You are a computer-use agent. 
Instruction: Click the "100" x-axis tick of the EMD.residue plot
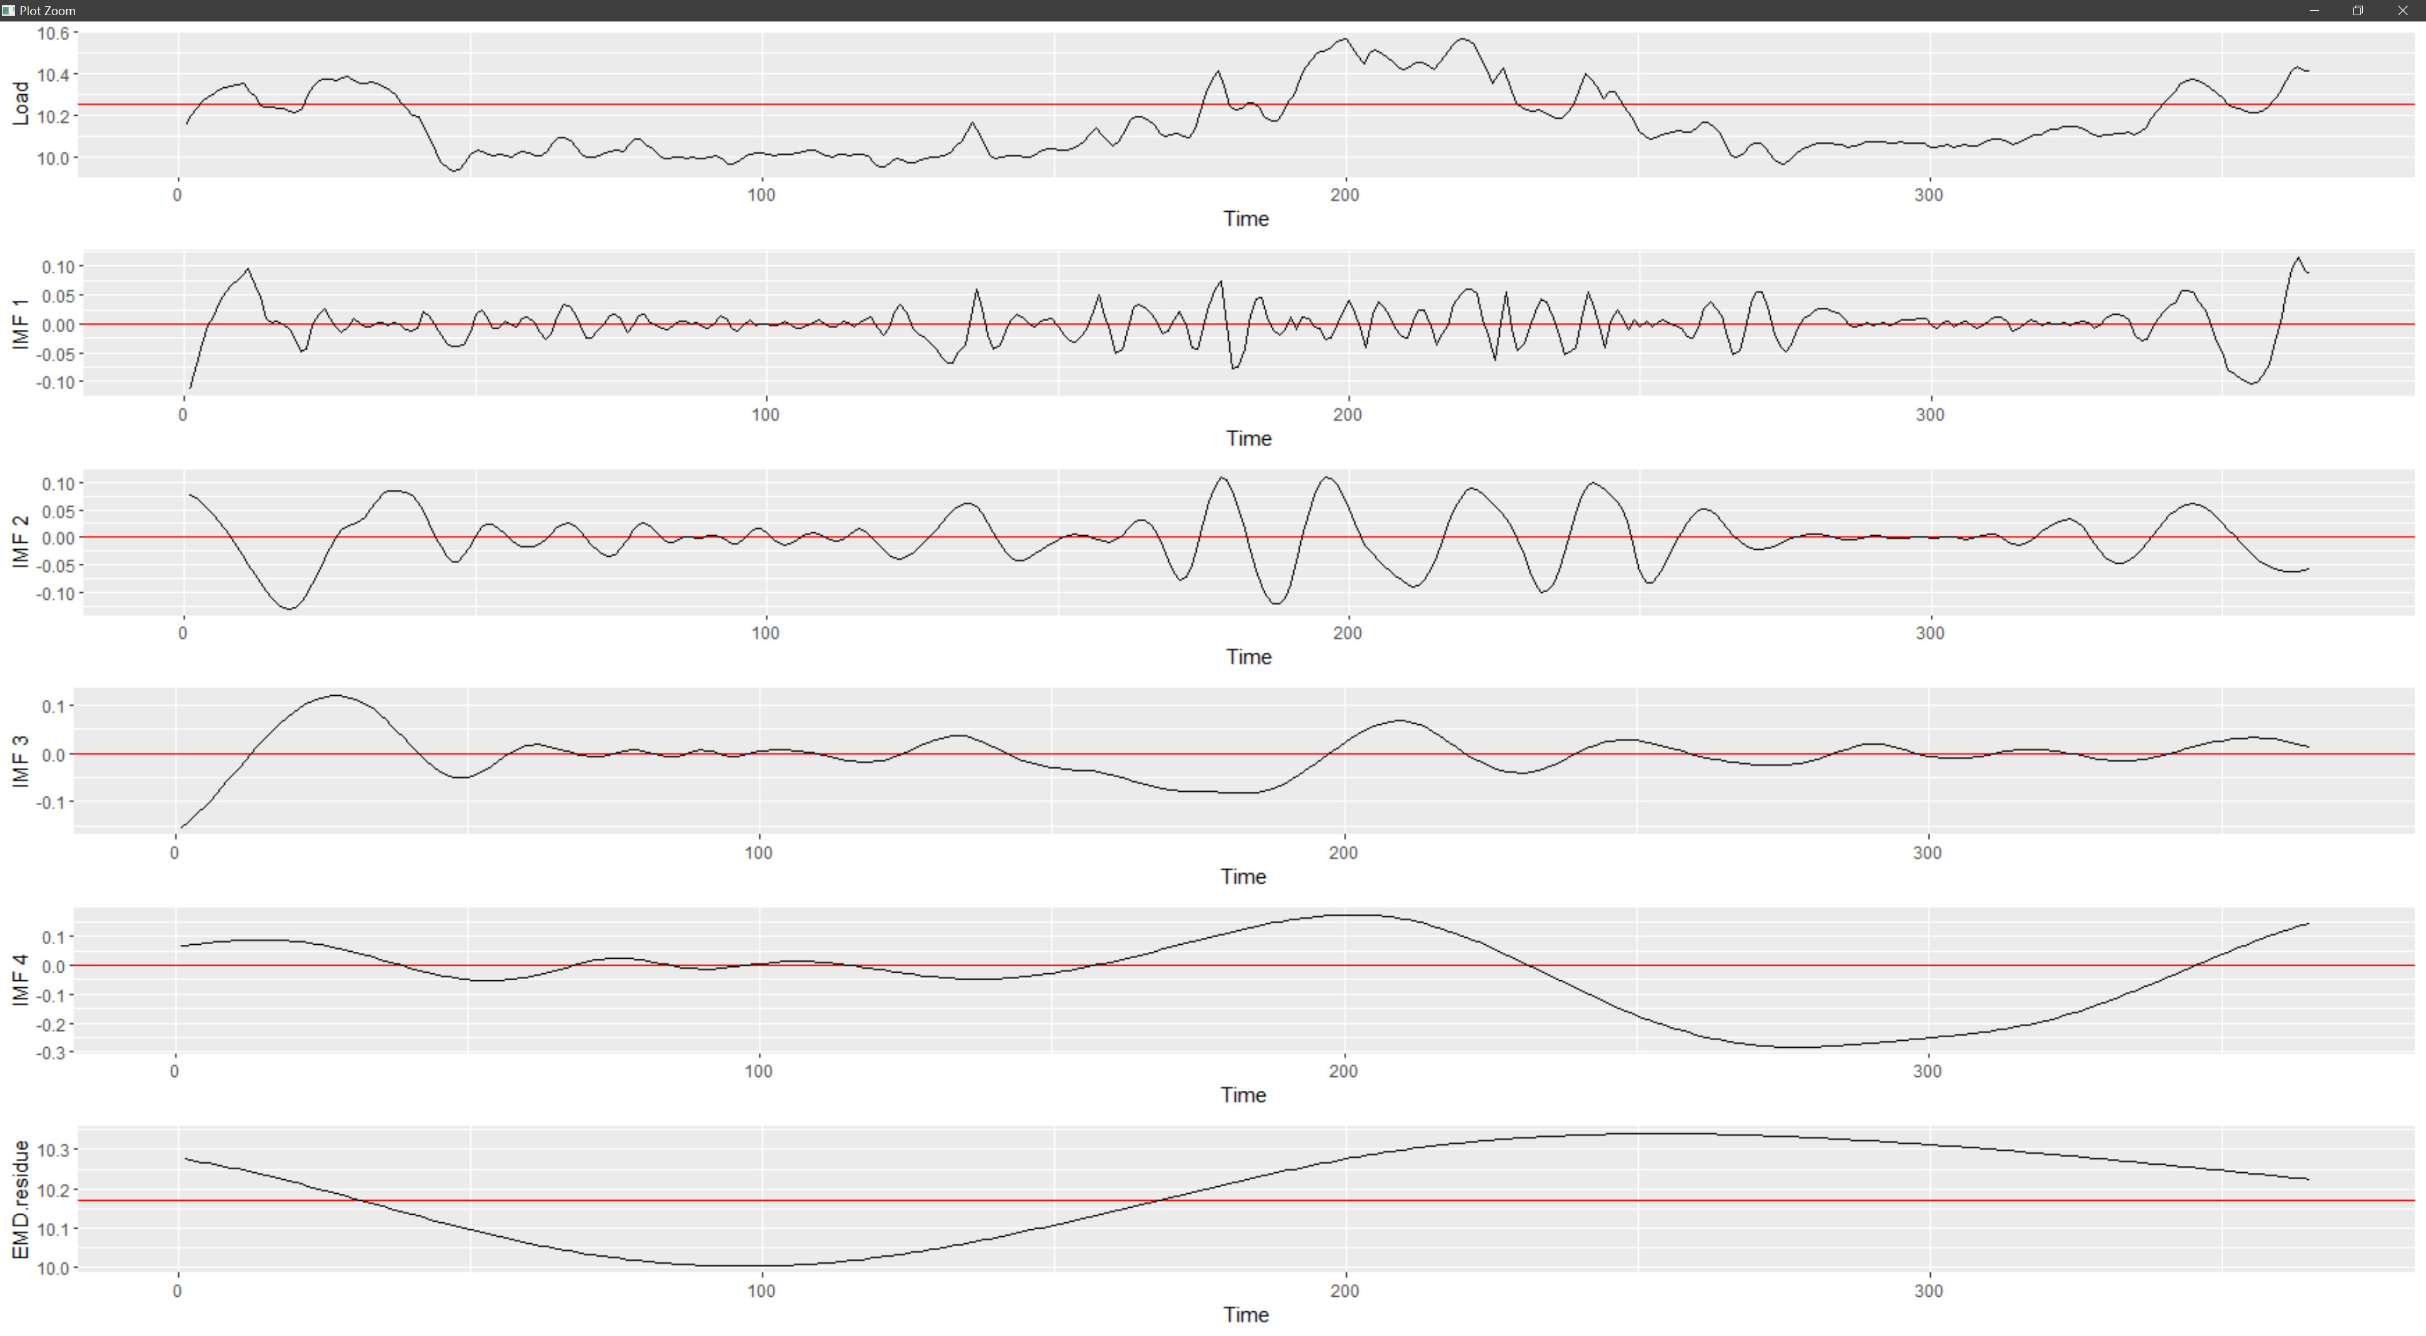[761, 1290]
